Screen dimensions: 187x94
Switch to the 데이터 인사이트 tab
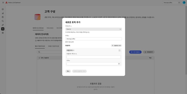point(38,28)
